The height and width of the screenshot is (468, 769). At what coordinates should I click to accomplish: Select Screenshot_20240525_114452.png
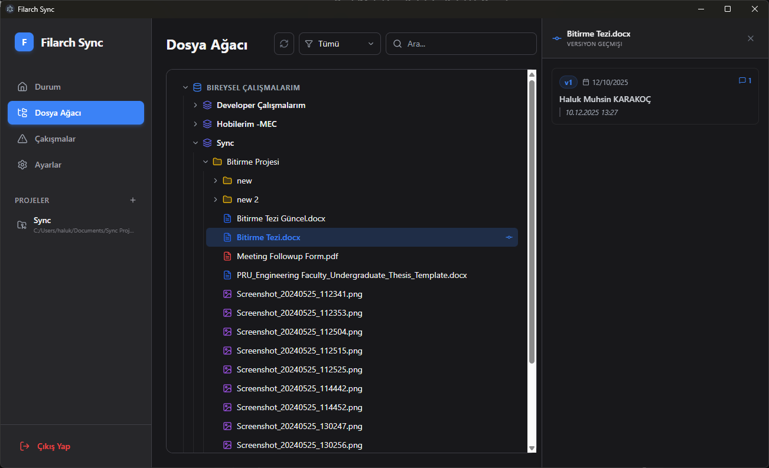[361, 407]
